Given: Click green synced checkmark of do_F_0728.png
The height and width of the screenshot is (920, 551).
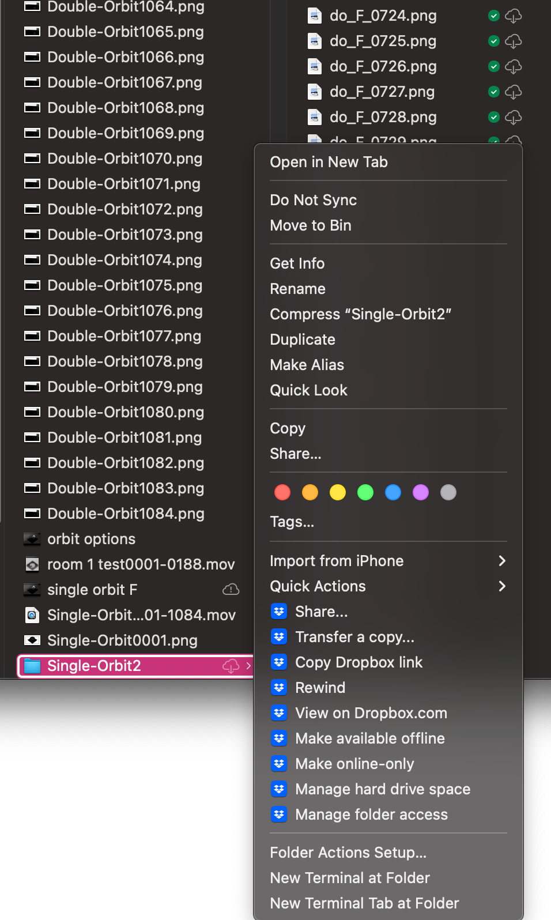Looking at the screenshot, I should coord(494,117).
